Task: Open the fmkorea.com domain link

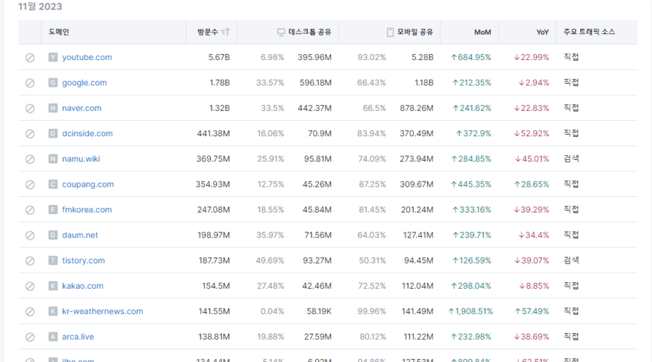Action: pos(87,209)
